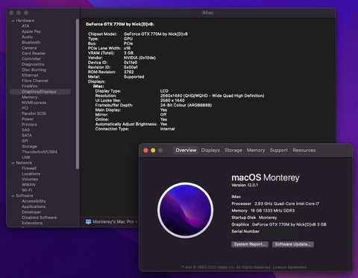Select Bluetooth in System Report sidebar

point(31,42)
